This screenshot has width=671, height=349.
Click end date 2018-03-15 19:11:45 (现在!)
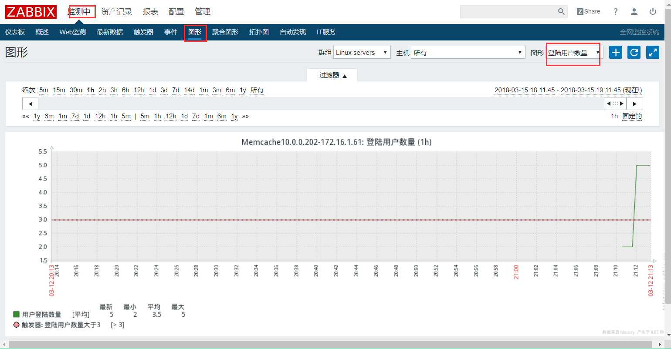pyautogui.click(x=601, y=90)
